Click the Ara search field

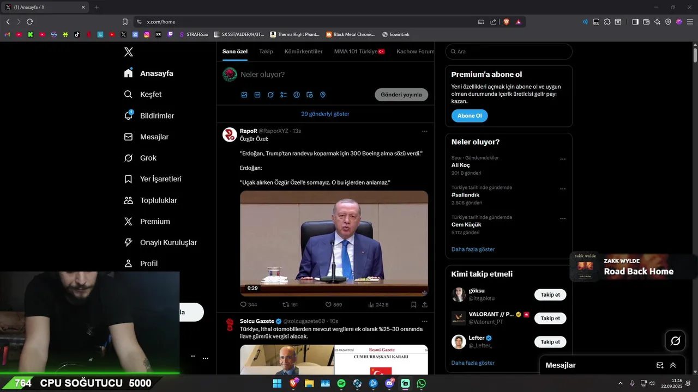point(509,52)
